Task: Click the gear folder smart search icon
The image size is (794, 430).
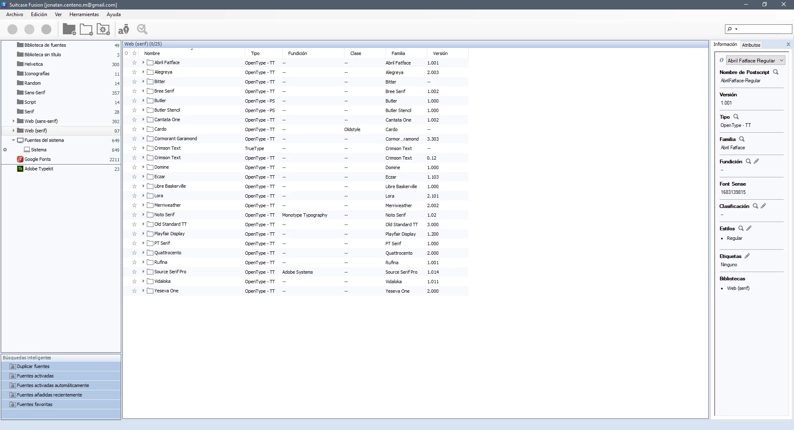Action: [103, 29]
